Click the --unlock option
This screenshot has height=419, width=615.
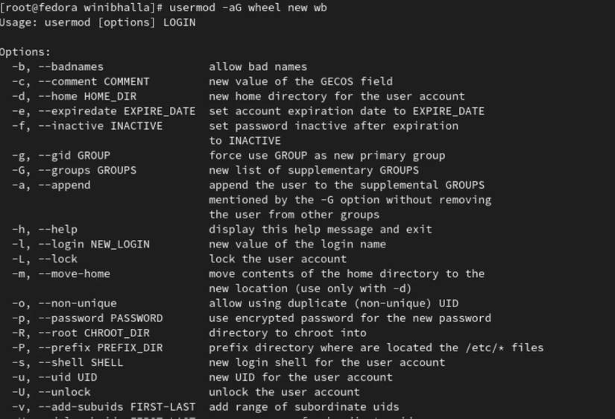[x=51, y=391]
